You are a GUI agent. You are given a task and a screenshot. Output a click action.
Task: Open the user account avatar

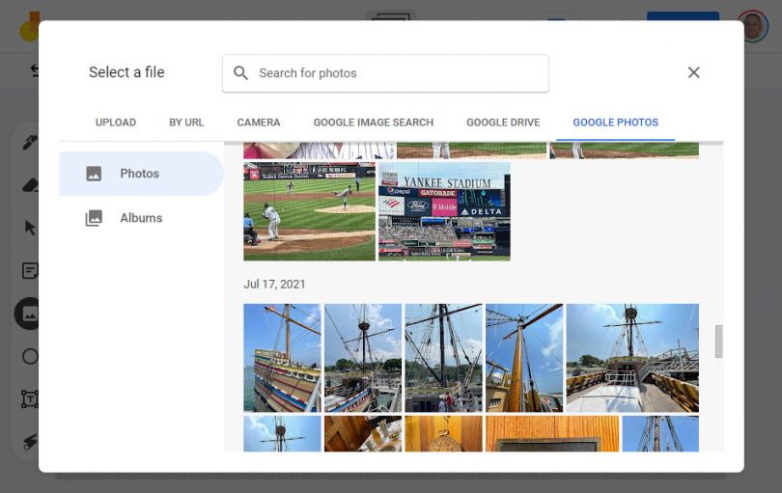[752, 26]
